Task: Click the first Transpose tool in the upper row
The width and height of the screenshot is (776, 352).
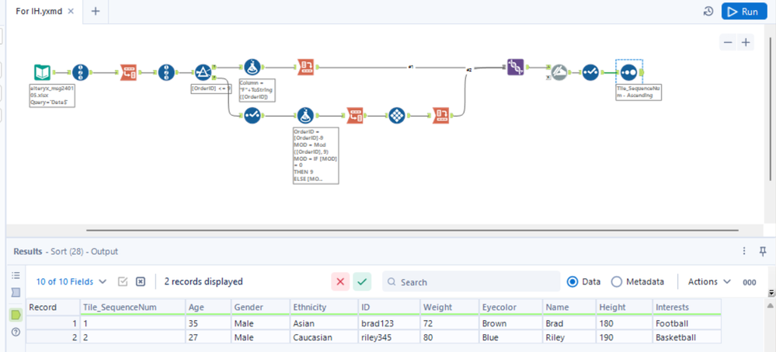Action: (x=129, y=72)
